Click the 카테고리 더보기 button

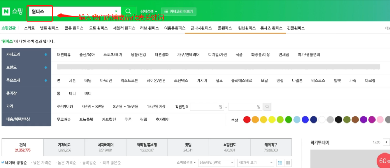tap(179, 12)
